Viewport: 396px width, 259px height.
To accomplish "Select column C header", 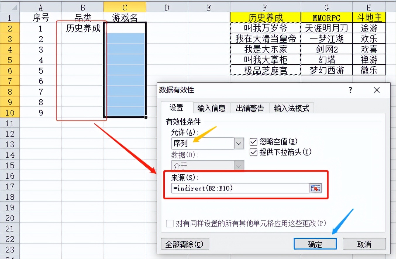I will pyautogui.click(x=125, y=7).
